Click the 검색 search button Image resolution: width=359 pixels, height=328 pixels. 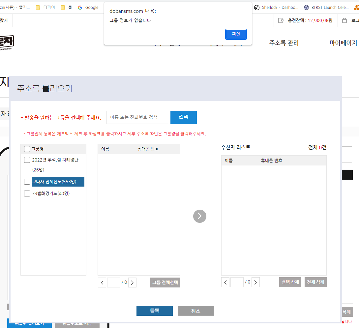point(184,117)
